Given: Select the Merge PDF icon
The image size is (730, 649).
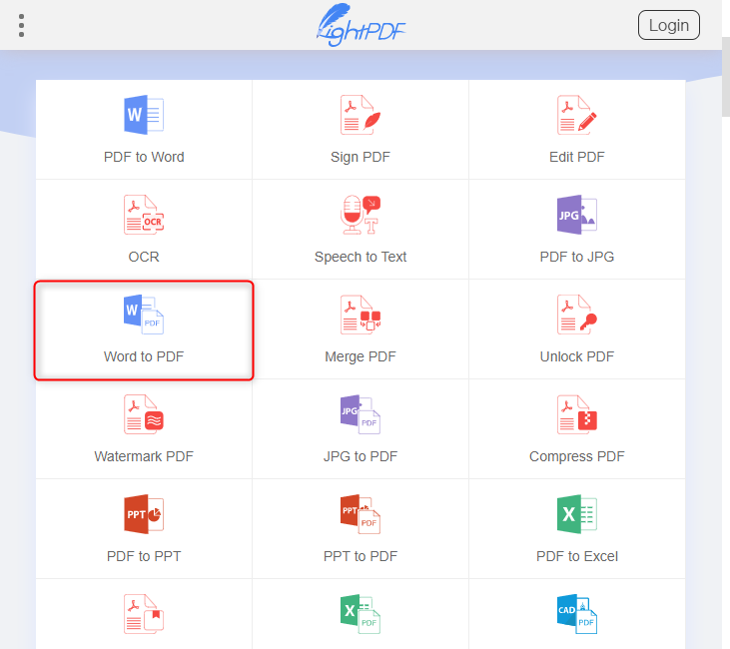Looking at the screenshot, I should (360, 315).
